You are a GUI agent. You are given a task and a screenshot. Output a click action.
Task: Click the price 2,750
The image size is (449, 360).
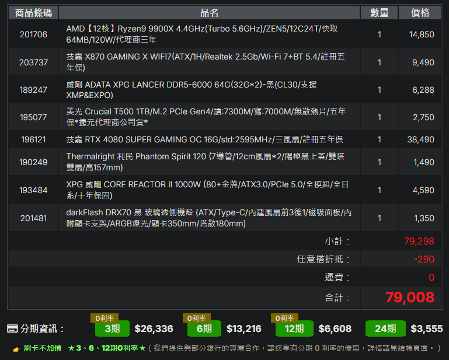(423, 117)
